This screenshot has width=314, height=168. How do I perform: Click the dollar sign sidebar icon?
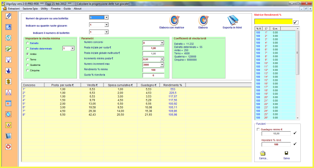click(8, 81)
